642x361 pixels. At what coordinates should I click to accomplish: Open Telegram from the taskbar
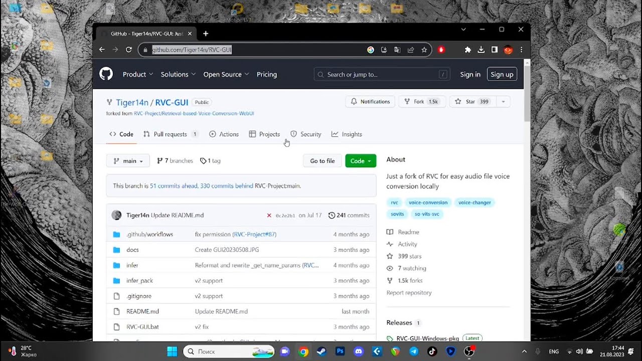[414, 351]
